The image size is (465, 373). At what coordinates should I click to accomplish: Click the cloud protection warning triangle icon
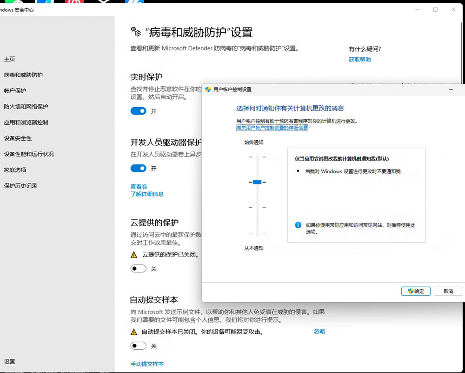click(x=134, y=255)
